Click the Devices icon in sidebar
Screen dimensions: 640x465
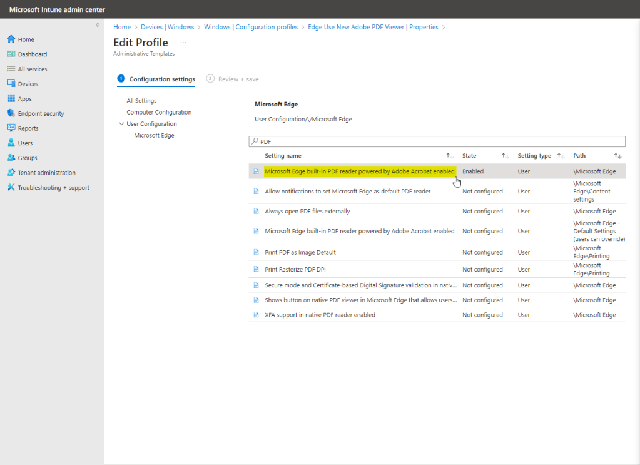[x=11, y=84]
